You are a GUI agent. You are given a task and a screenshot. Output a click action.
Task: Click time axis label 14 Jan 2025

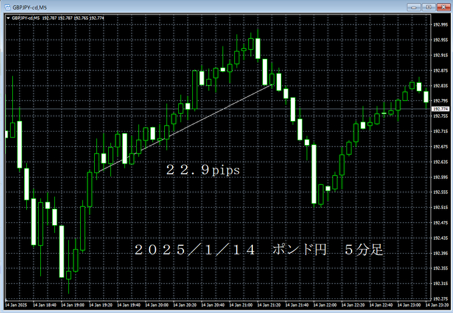[x=16, y=305]
